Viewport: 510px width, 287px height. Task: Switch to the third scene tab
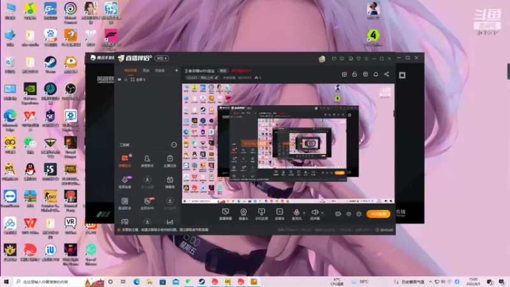[160, 70]
